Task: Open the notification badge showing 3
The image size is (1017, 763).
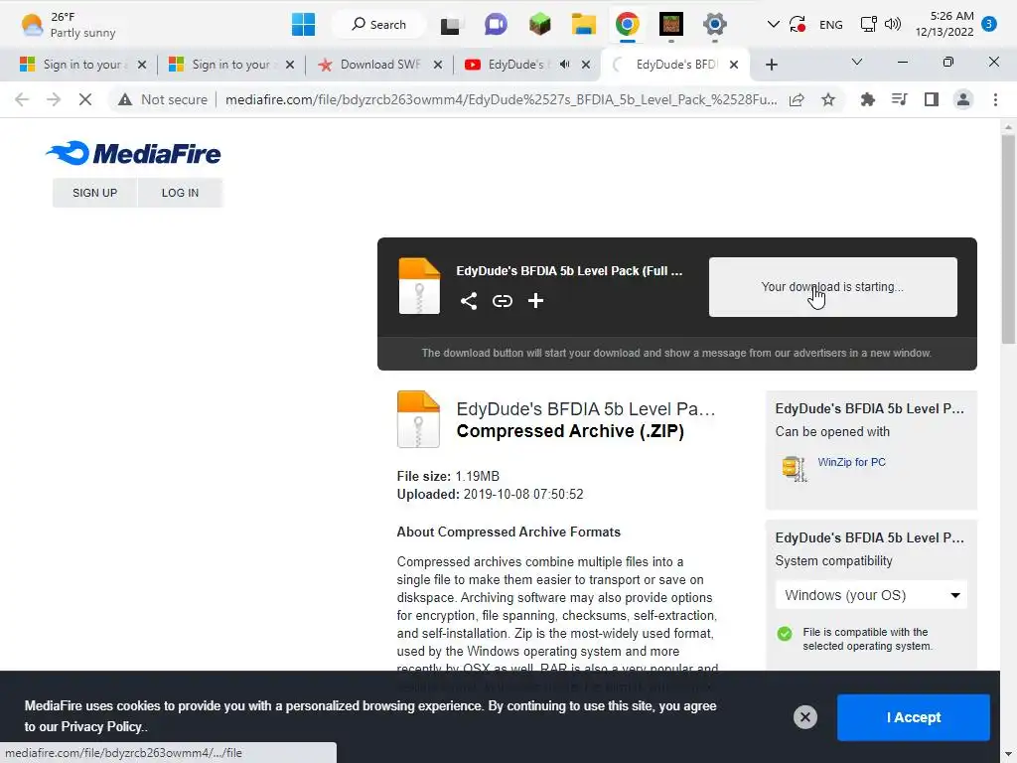Action: pyautogui.click(x=988, y=24)
